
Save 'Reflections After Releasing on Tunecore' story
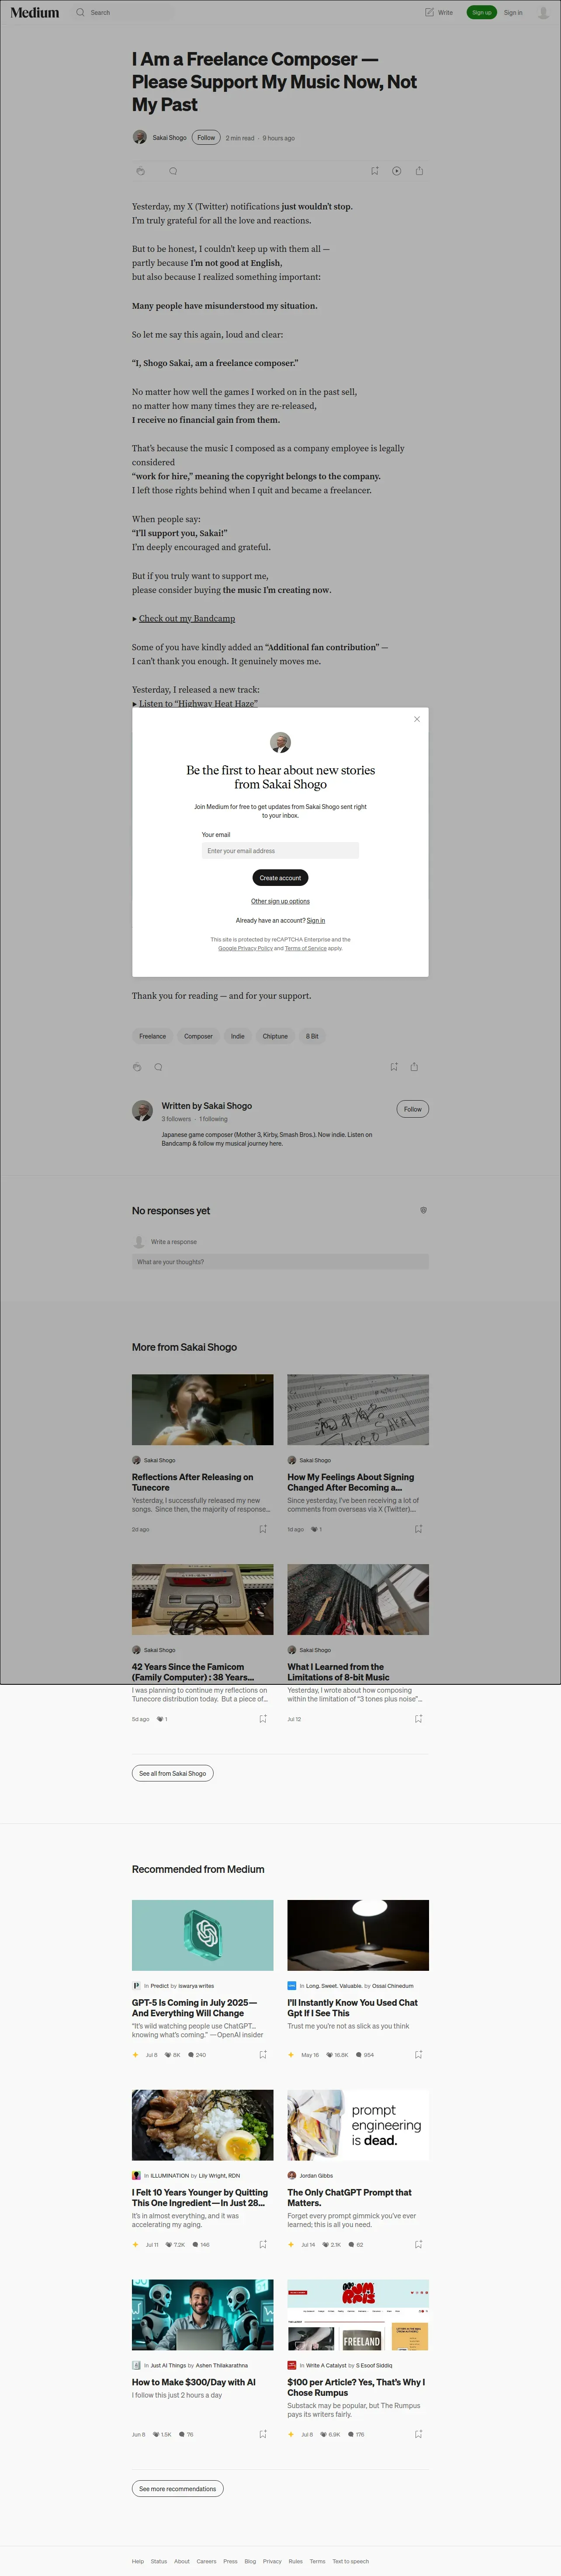tap(263, 1529)
